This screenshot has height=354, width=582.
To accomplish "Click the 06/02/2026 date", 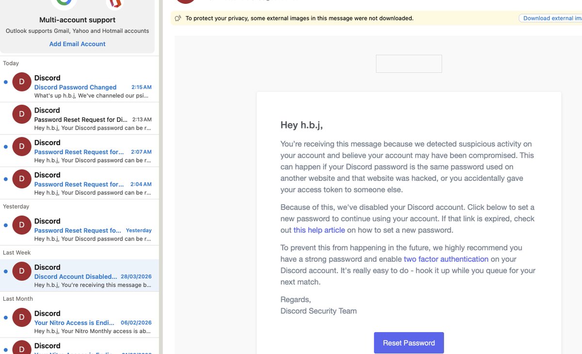I will (x=136, y=322).
